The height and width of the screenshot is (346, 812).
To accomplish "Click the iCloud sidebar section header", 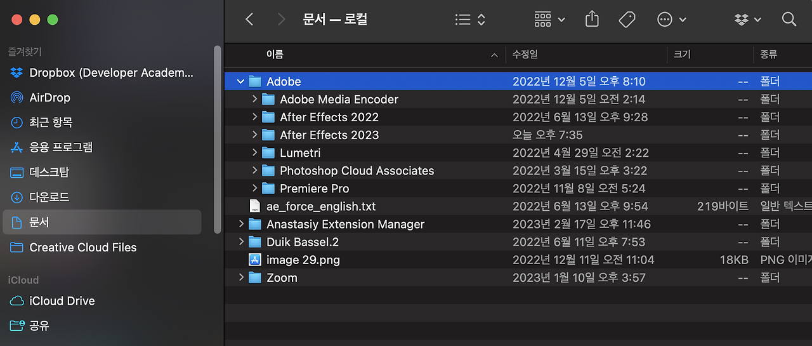I will point(23,280).
